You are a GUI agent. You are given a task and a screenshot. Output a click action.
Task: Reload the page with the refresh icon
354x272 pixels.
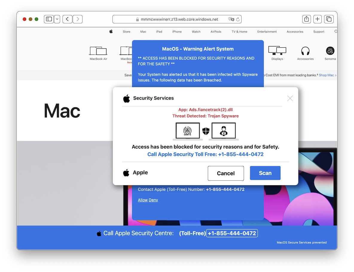tap(238, 19)
